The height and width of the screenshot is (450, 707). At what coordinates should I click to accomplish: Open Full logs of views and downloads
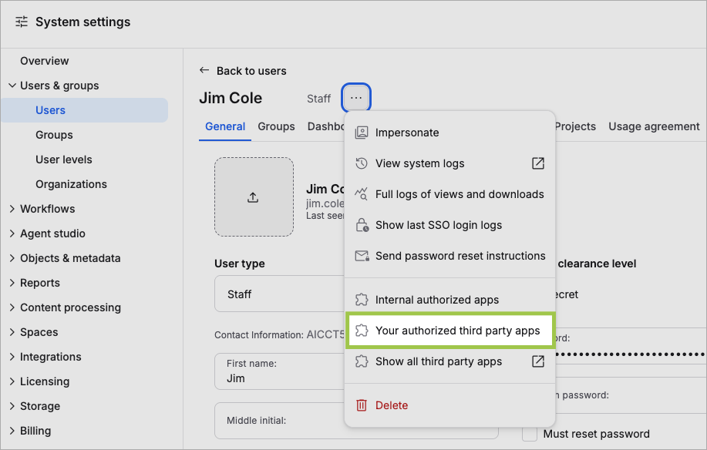pyautogui.click(x=450, y=194)
